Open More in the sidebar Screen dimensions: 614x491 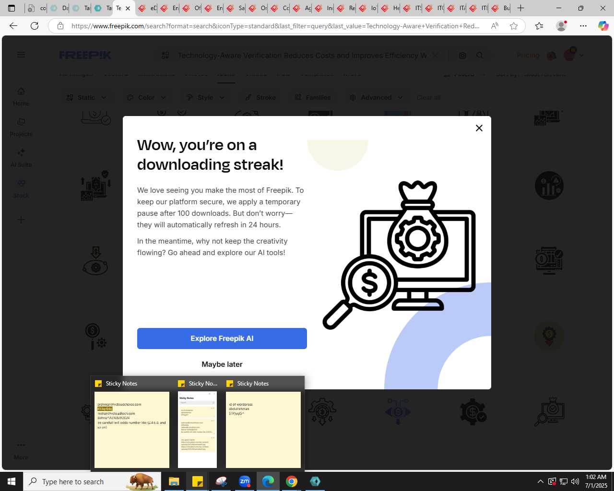tap(21, 451)
